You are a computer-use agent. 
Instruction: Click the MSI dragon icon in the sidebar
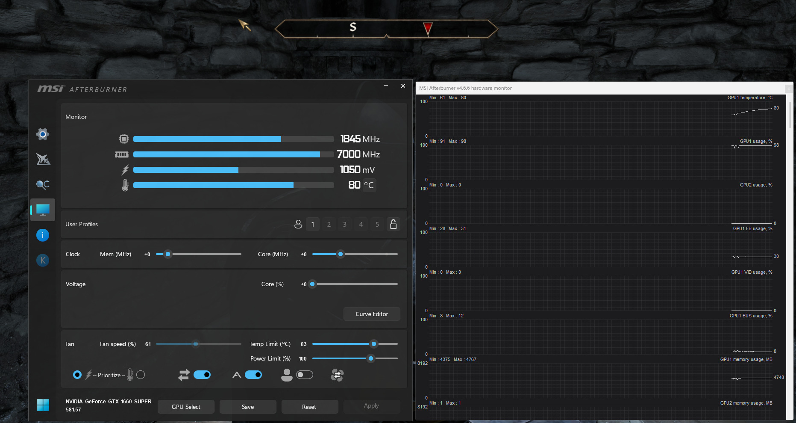click(x=43, y=159)
